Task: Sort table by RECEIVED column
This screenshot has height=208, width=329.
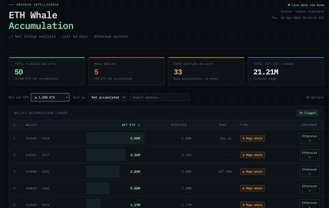Action: 181,125
